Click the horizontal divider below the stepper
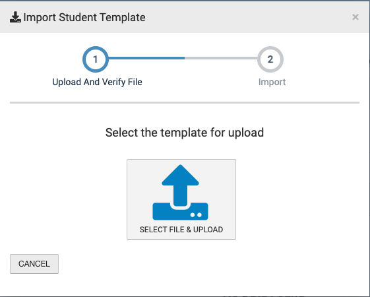This screenshot has width=370, height=297. pos(185,103)
